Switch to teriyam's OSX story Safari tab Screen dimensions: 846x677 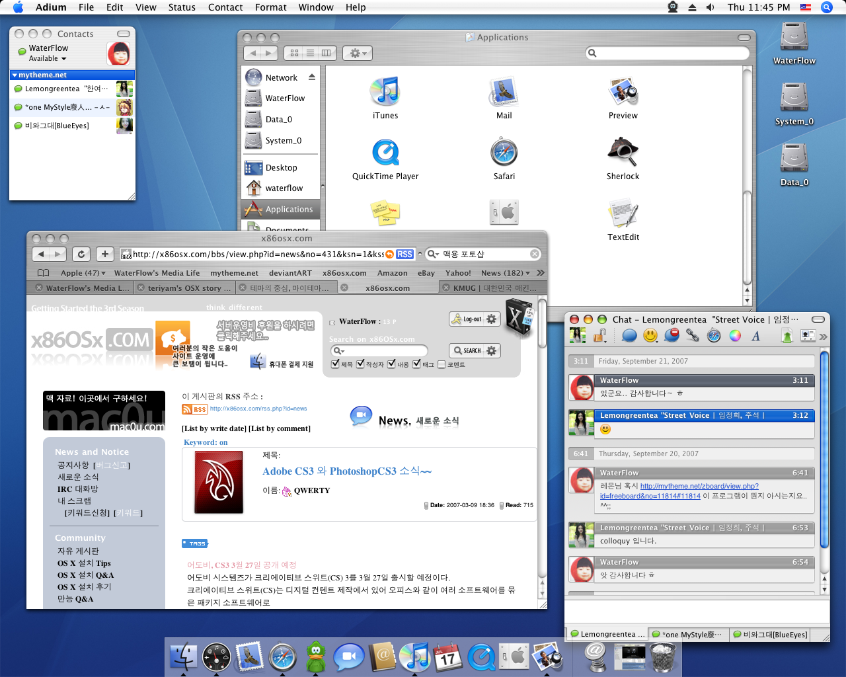tap(184, 288)
